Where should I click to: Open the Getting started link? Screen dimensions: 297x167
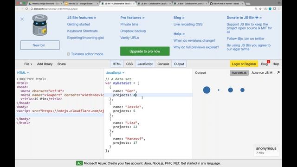[x=78, y=24]
